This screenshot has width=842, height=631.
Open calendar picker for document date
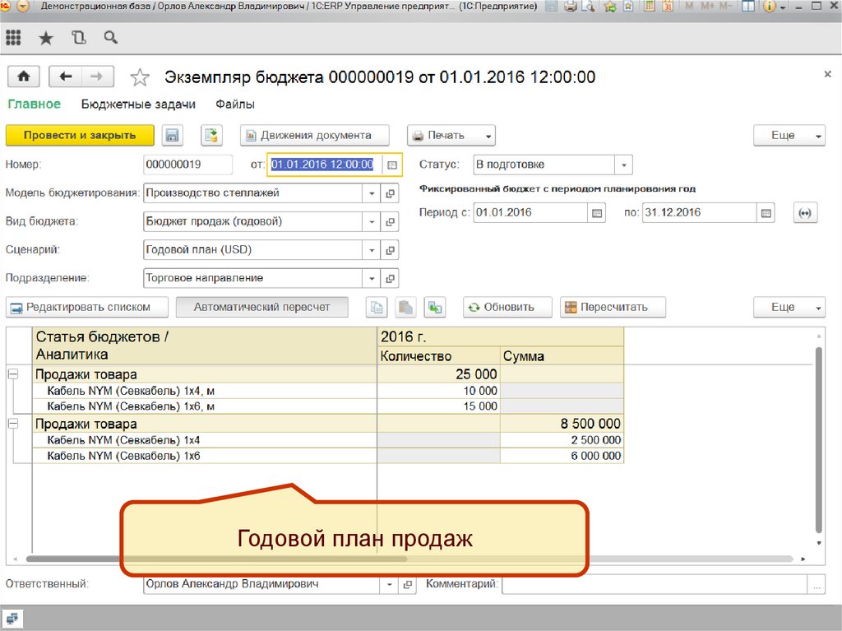tap(392, 165)
